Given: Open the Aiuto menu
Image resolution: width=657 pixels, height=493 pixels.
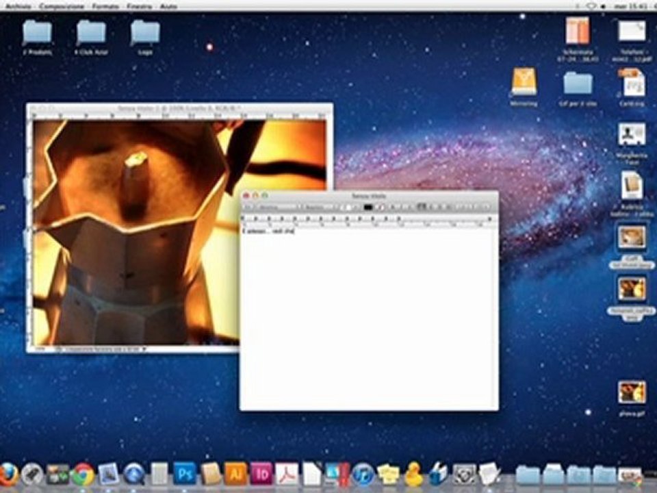Looking at the screenshot, I should [x=168, y=6].
